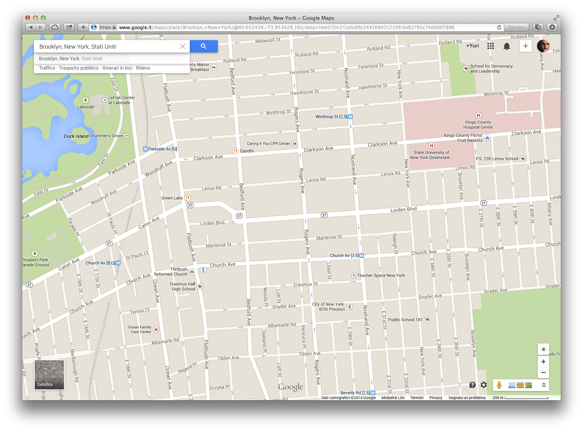Open the help question mark icon

[472, 385]
